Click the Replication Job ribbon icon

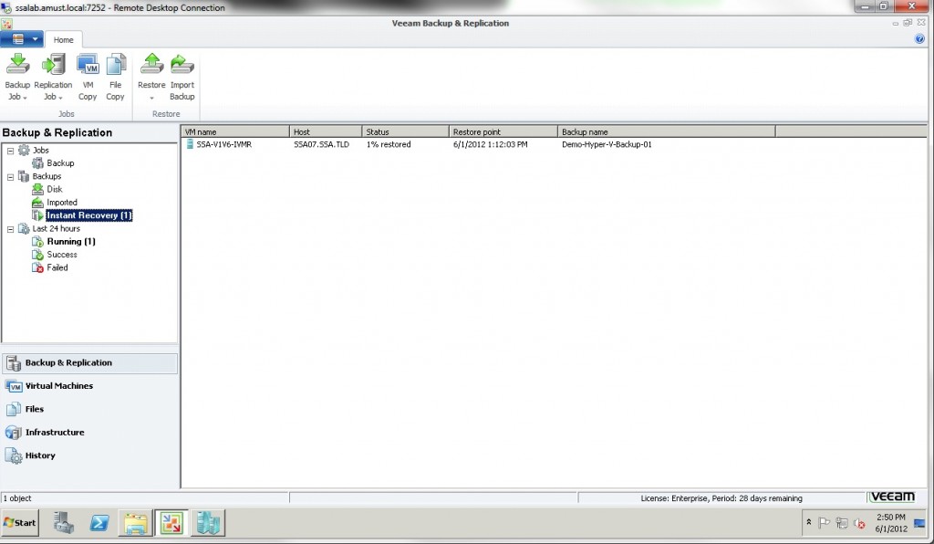pyautogui.click(x=53, y=77)
